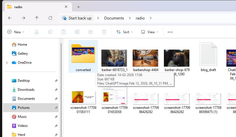Click the pin icon beside Documents

click(x=56, y=99)
